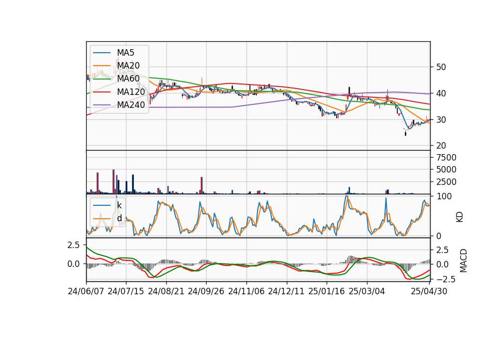
Task: Click the date label 25/03/04
Action: tap(367, 292)
